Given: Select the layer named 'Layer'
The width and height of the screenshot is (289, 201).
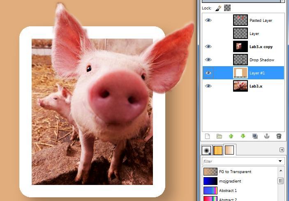Looking at the screenshot, I should pyautogui.click(x=254, y=34).
